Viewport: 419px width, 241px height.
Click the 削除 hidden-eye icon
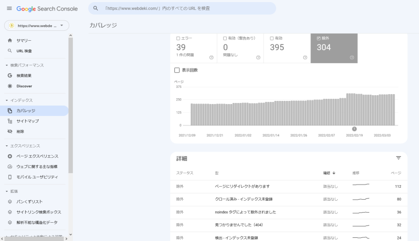(x=10, y=131)
